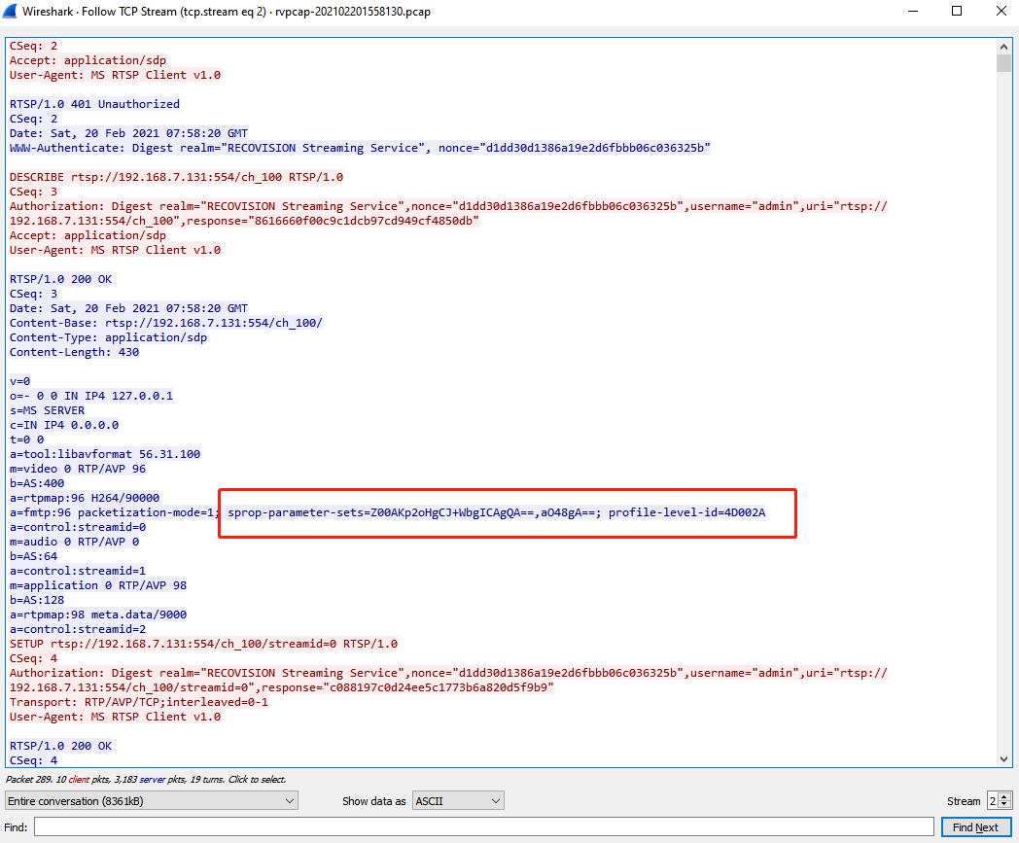Close the Follow TCP Stream window
The height and width of the screenshot is (843, 1019).
1001,11
